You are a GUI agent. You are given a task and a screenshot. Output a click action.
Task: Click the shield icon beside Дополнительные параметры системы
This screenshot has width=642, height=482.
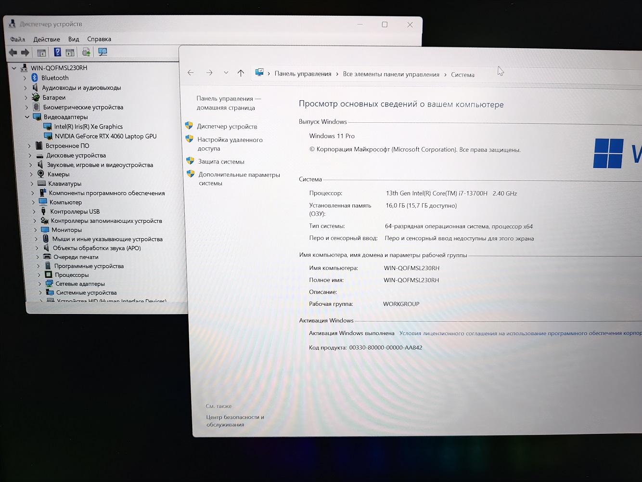click(191, 174)
